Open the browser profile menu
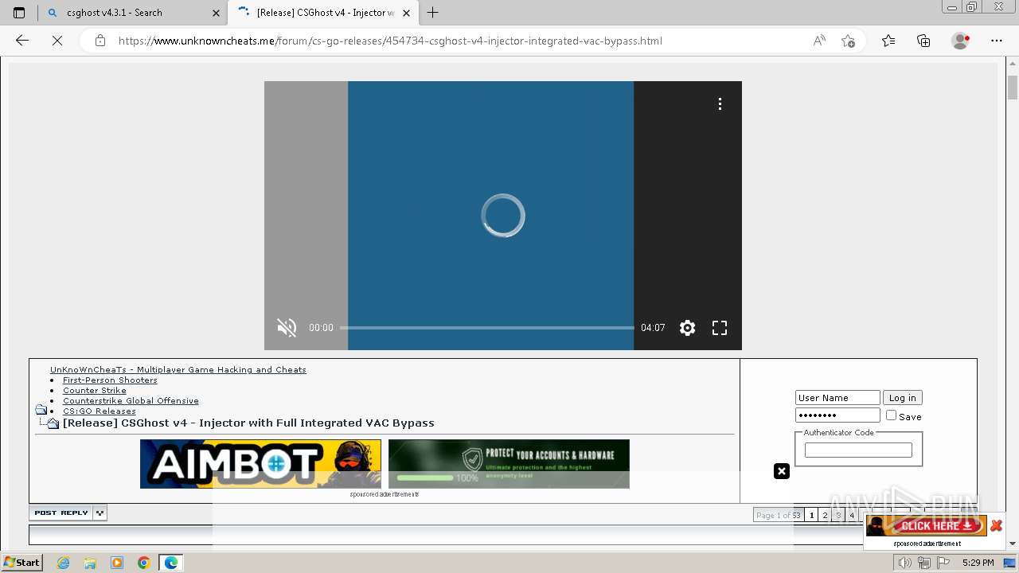Image resolution: width=1019 pixels, height=573 pixels. coord(960,41)
